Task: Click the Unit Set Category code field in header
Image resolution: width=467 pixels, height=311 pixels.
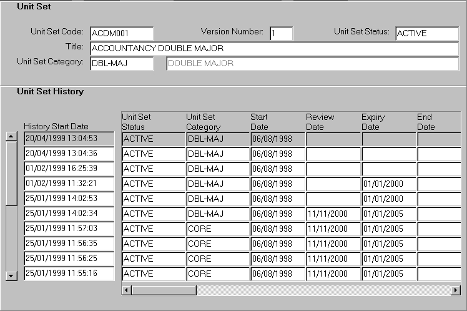Action: [122, 63]
